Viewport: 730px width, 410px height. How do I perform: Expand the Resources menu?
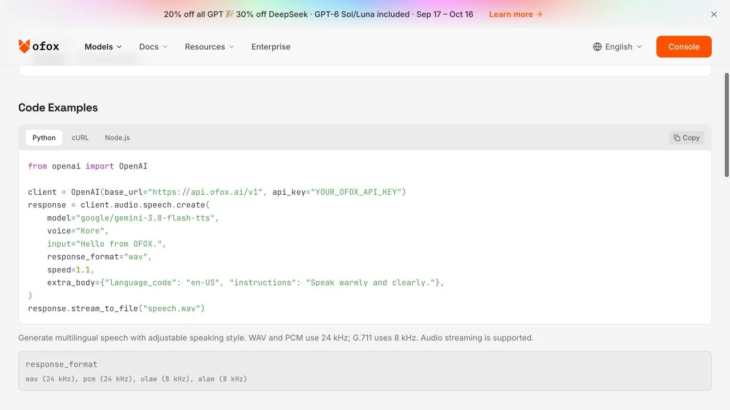coord(209,47)
